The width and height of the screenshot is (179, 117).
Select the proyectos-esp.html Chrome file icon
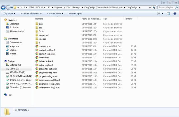click(x=37, y=72)
